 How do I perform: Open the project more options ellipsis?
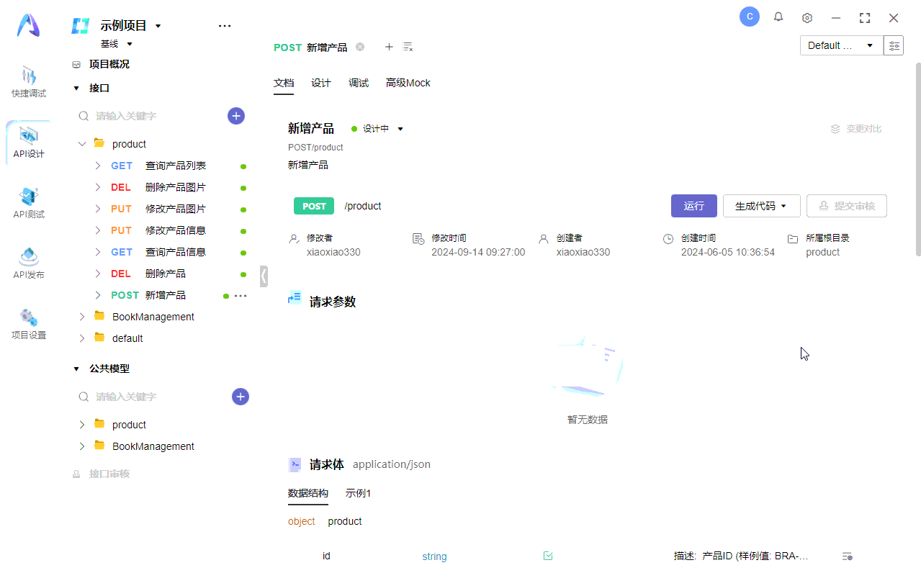tap(225, 26)
